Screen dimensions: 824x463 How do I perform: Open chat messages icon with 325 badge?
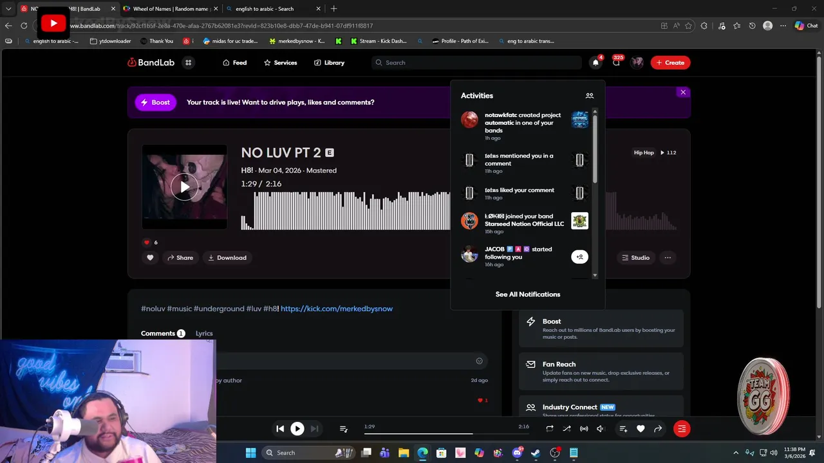coord(616,62)
